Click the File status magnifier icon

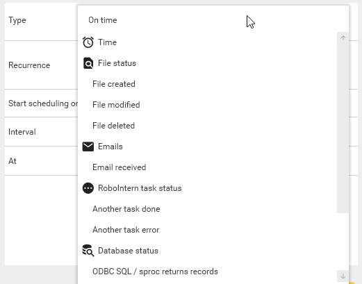pos(88,63)
